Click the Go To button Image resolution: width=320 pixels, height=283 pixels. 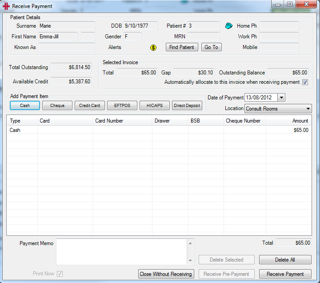212,47
